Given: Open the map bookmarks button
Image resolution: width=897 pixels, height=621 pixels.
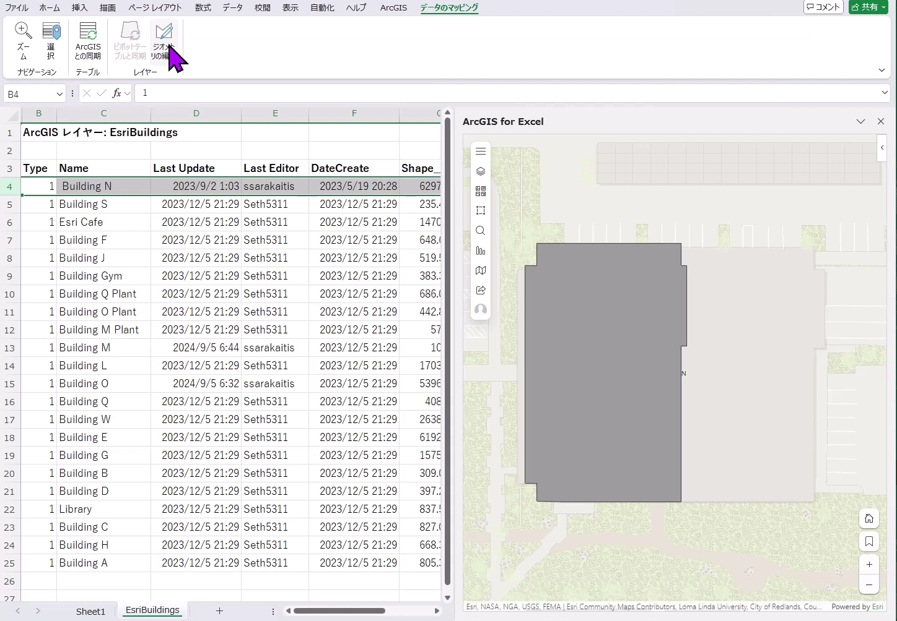Looking at the screenshot, I should [x=869, y=542].
